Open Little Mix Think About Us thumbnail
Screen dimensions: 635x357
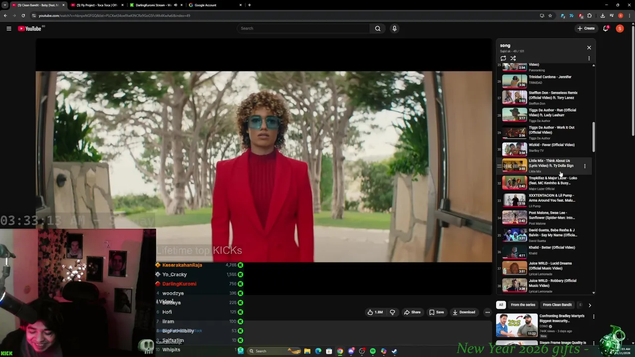coord(514,166)
